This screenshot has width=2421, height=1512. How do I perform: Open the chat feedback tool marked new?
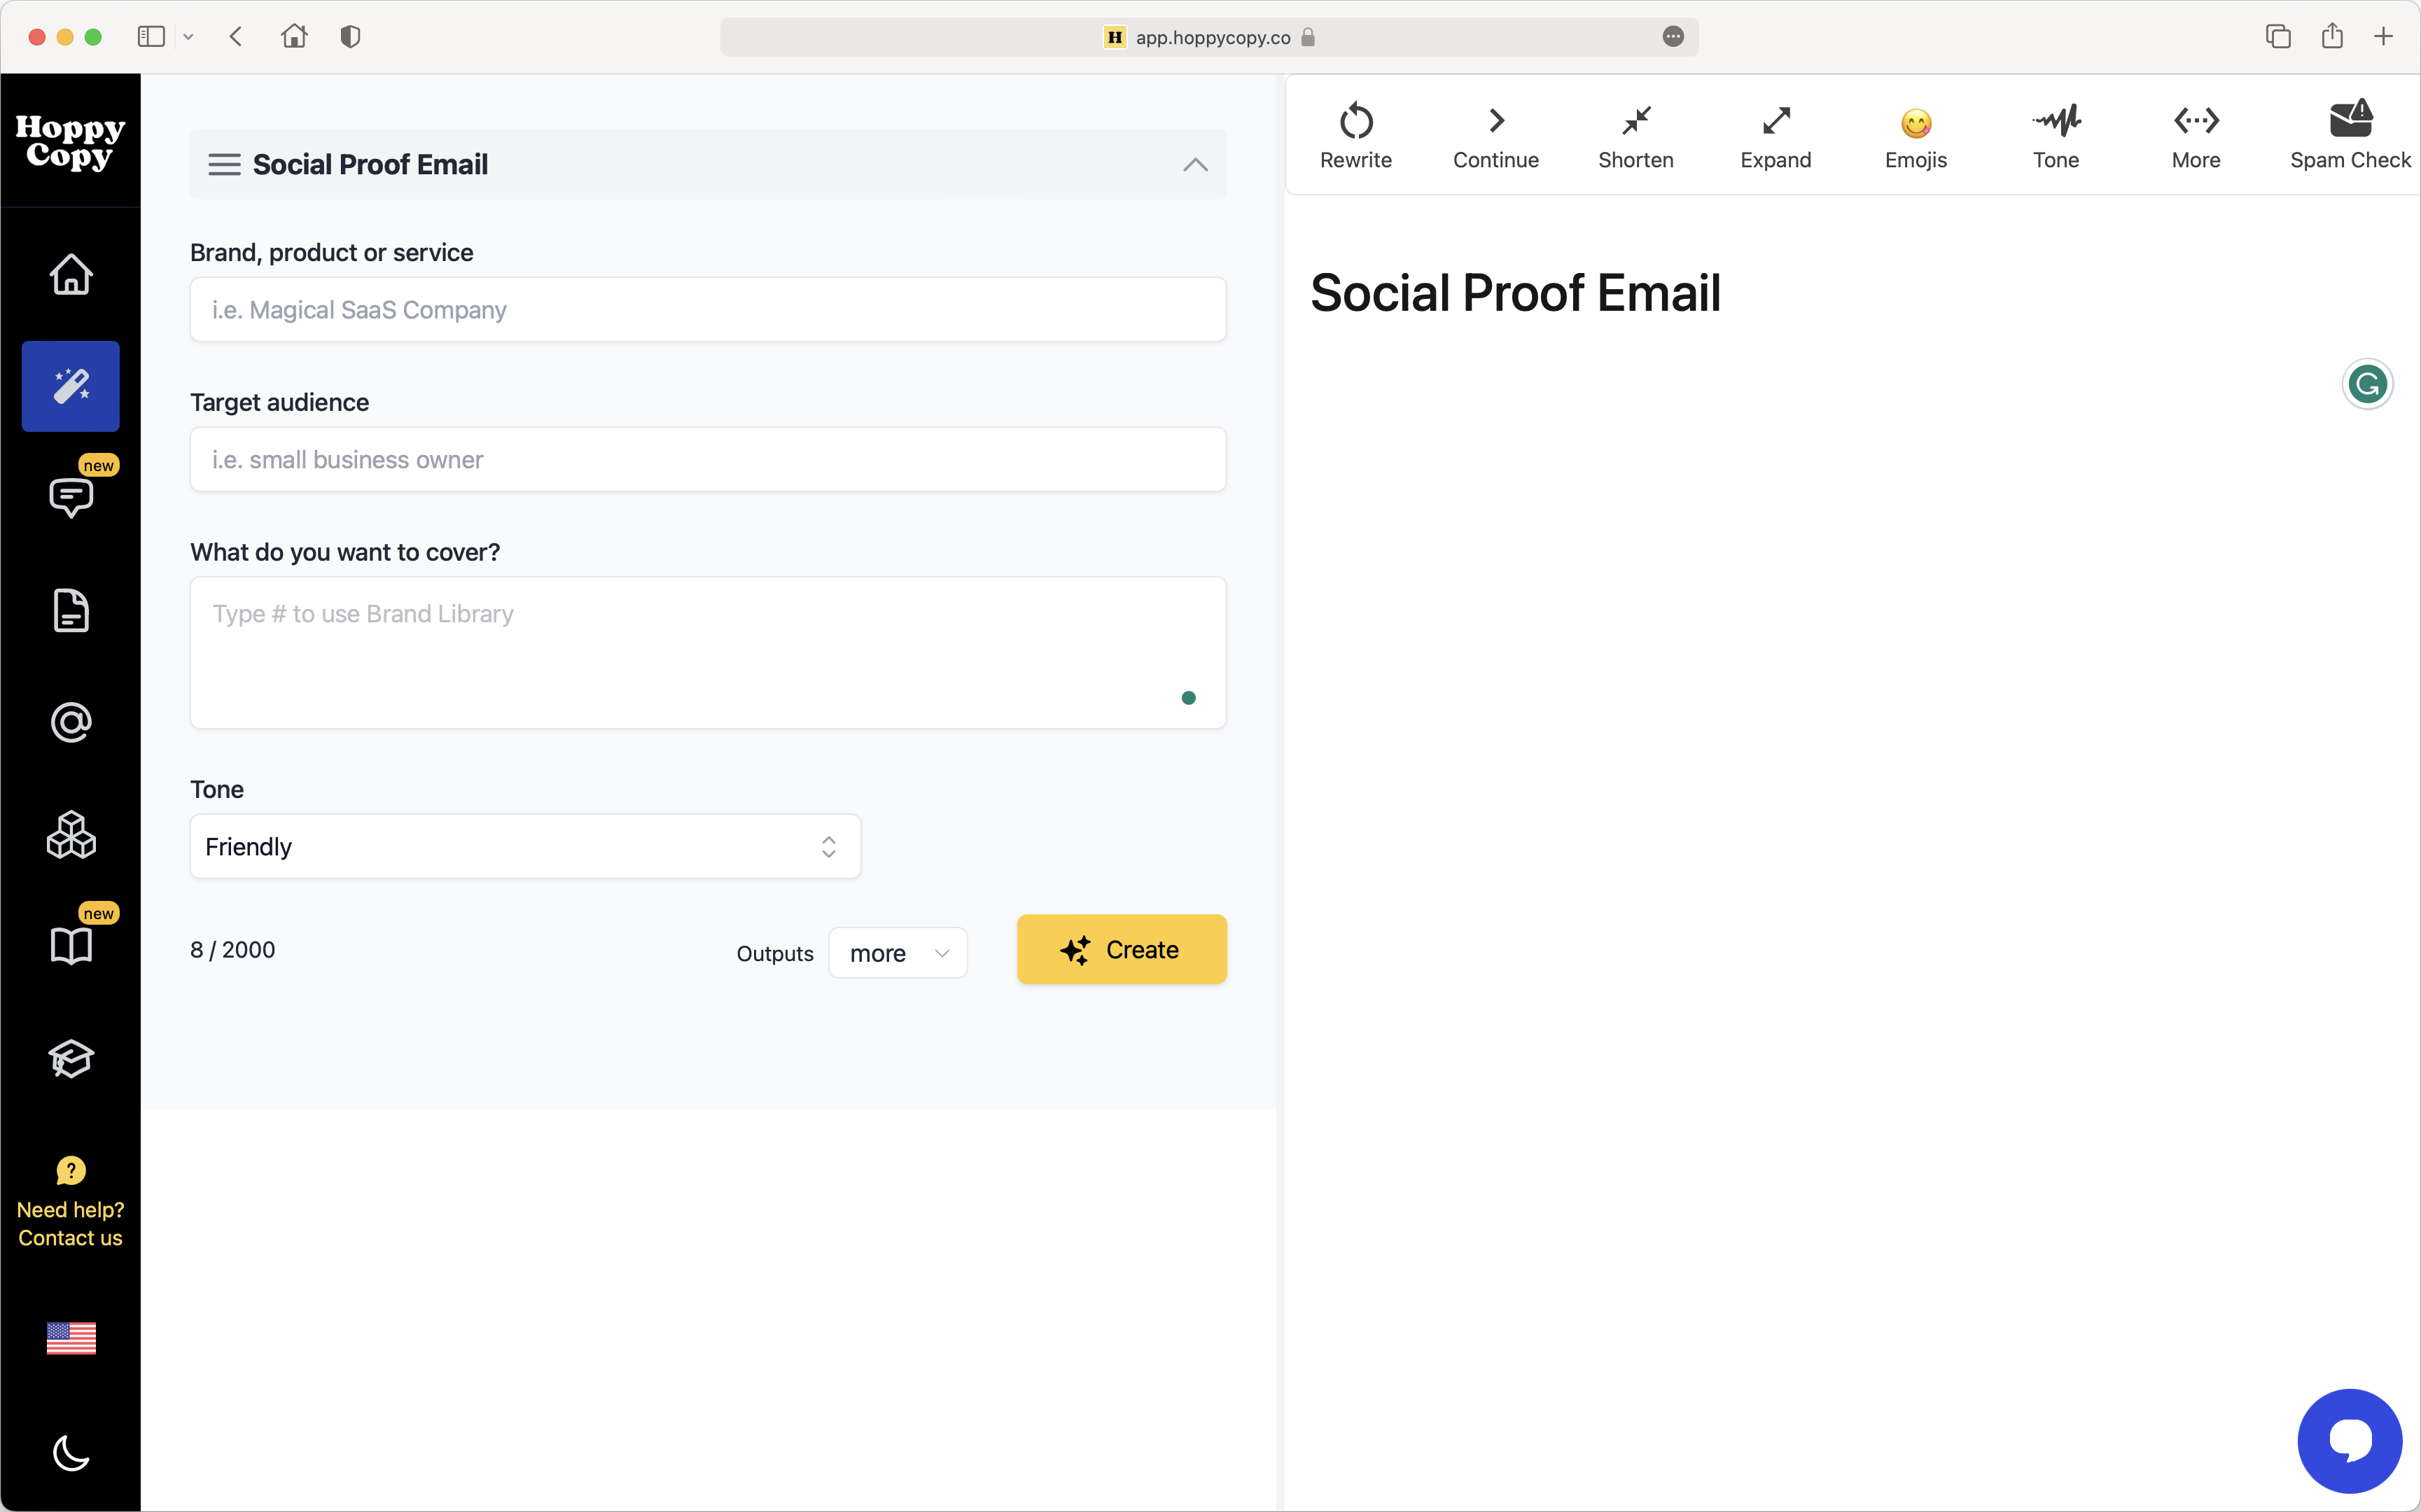coord(70,497)
